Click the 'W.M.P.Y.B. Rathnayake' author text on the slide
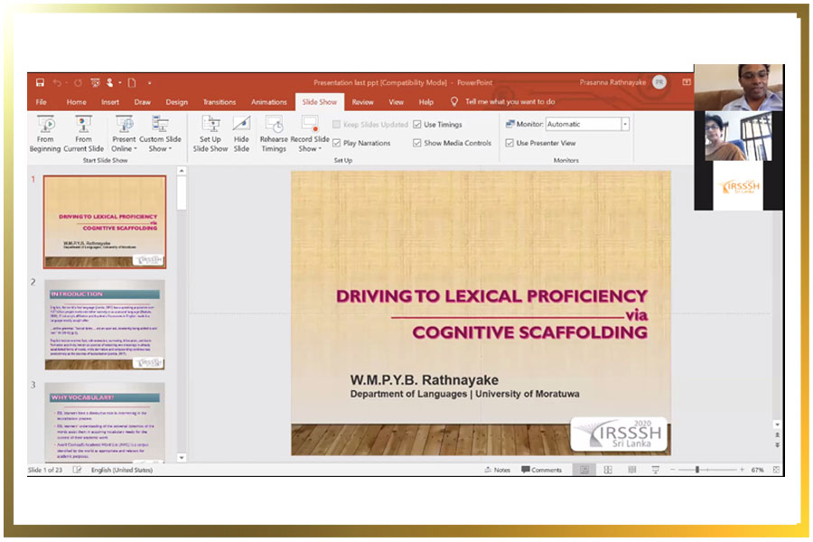This screenshot has height=542, width=813. point(425,380)
